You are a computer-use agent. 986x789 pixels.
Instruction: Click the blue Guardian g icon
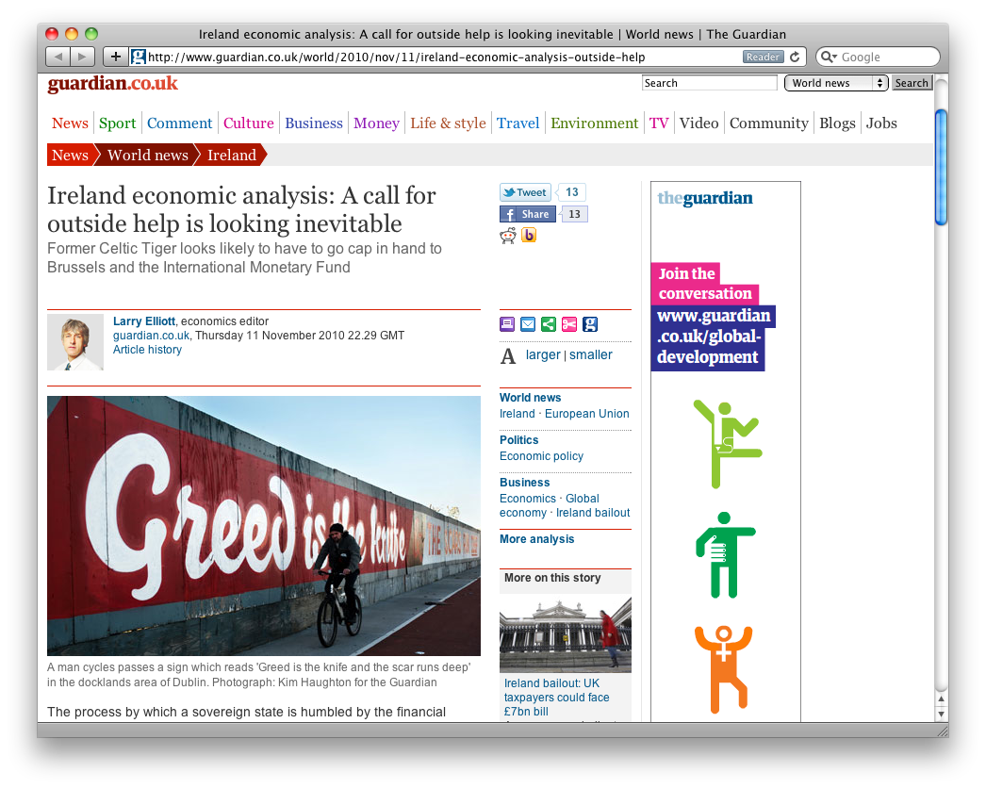pos(590,324)
